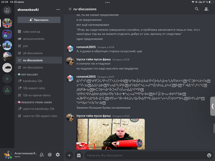
Task: Click the side panel pull handle arrow
Action: 213,106
